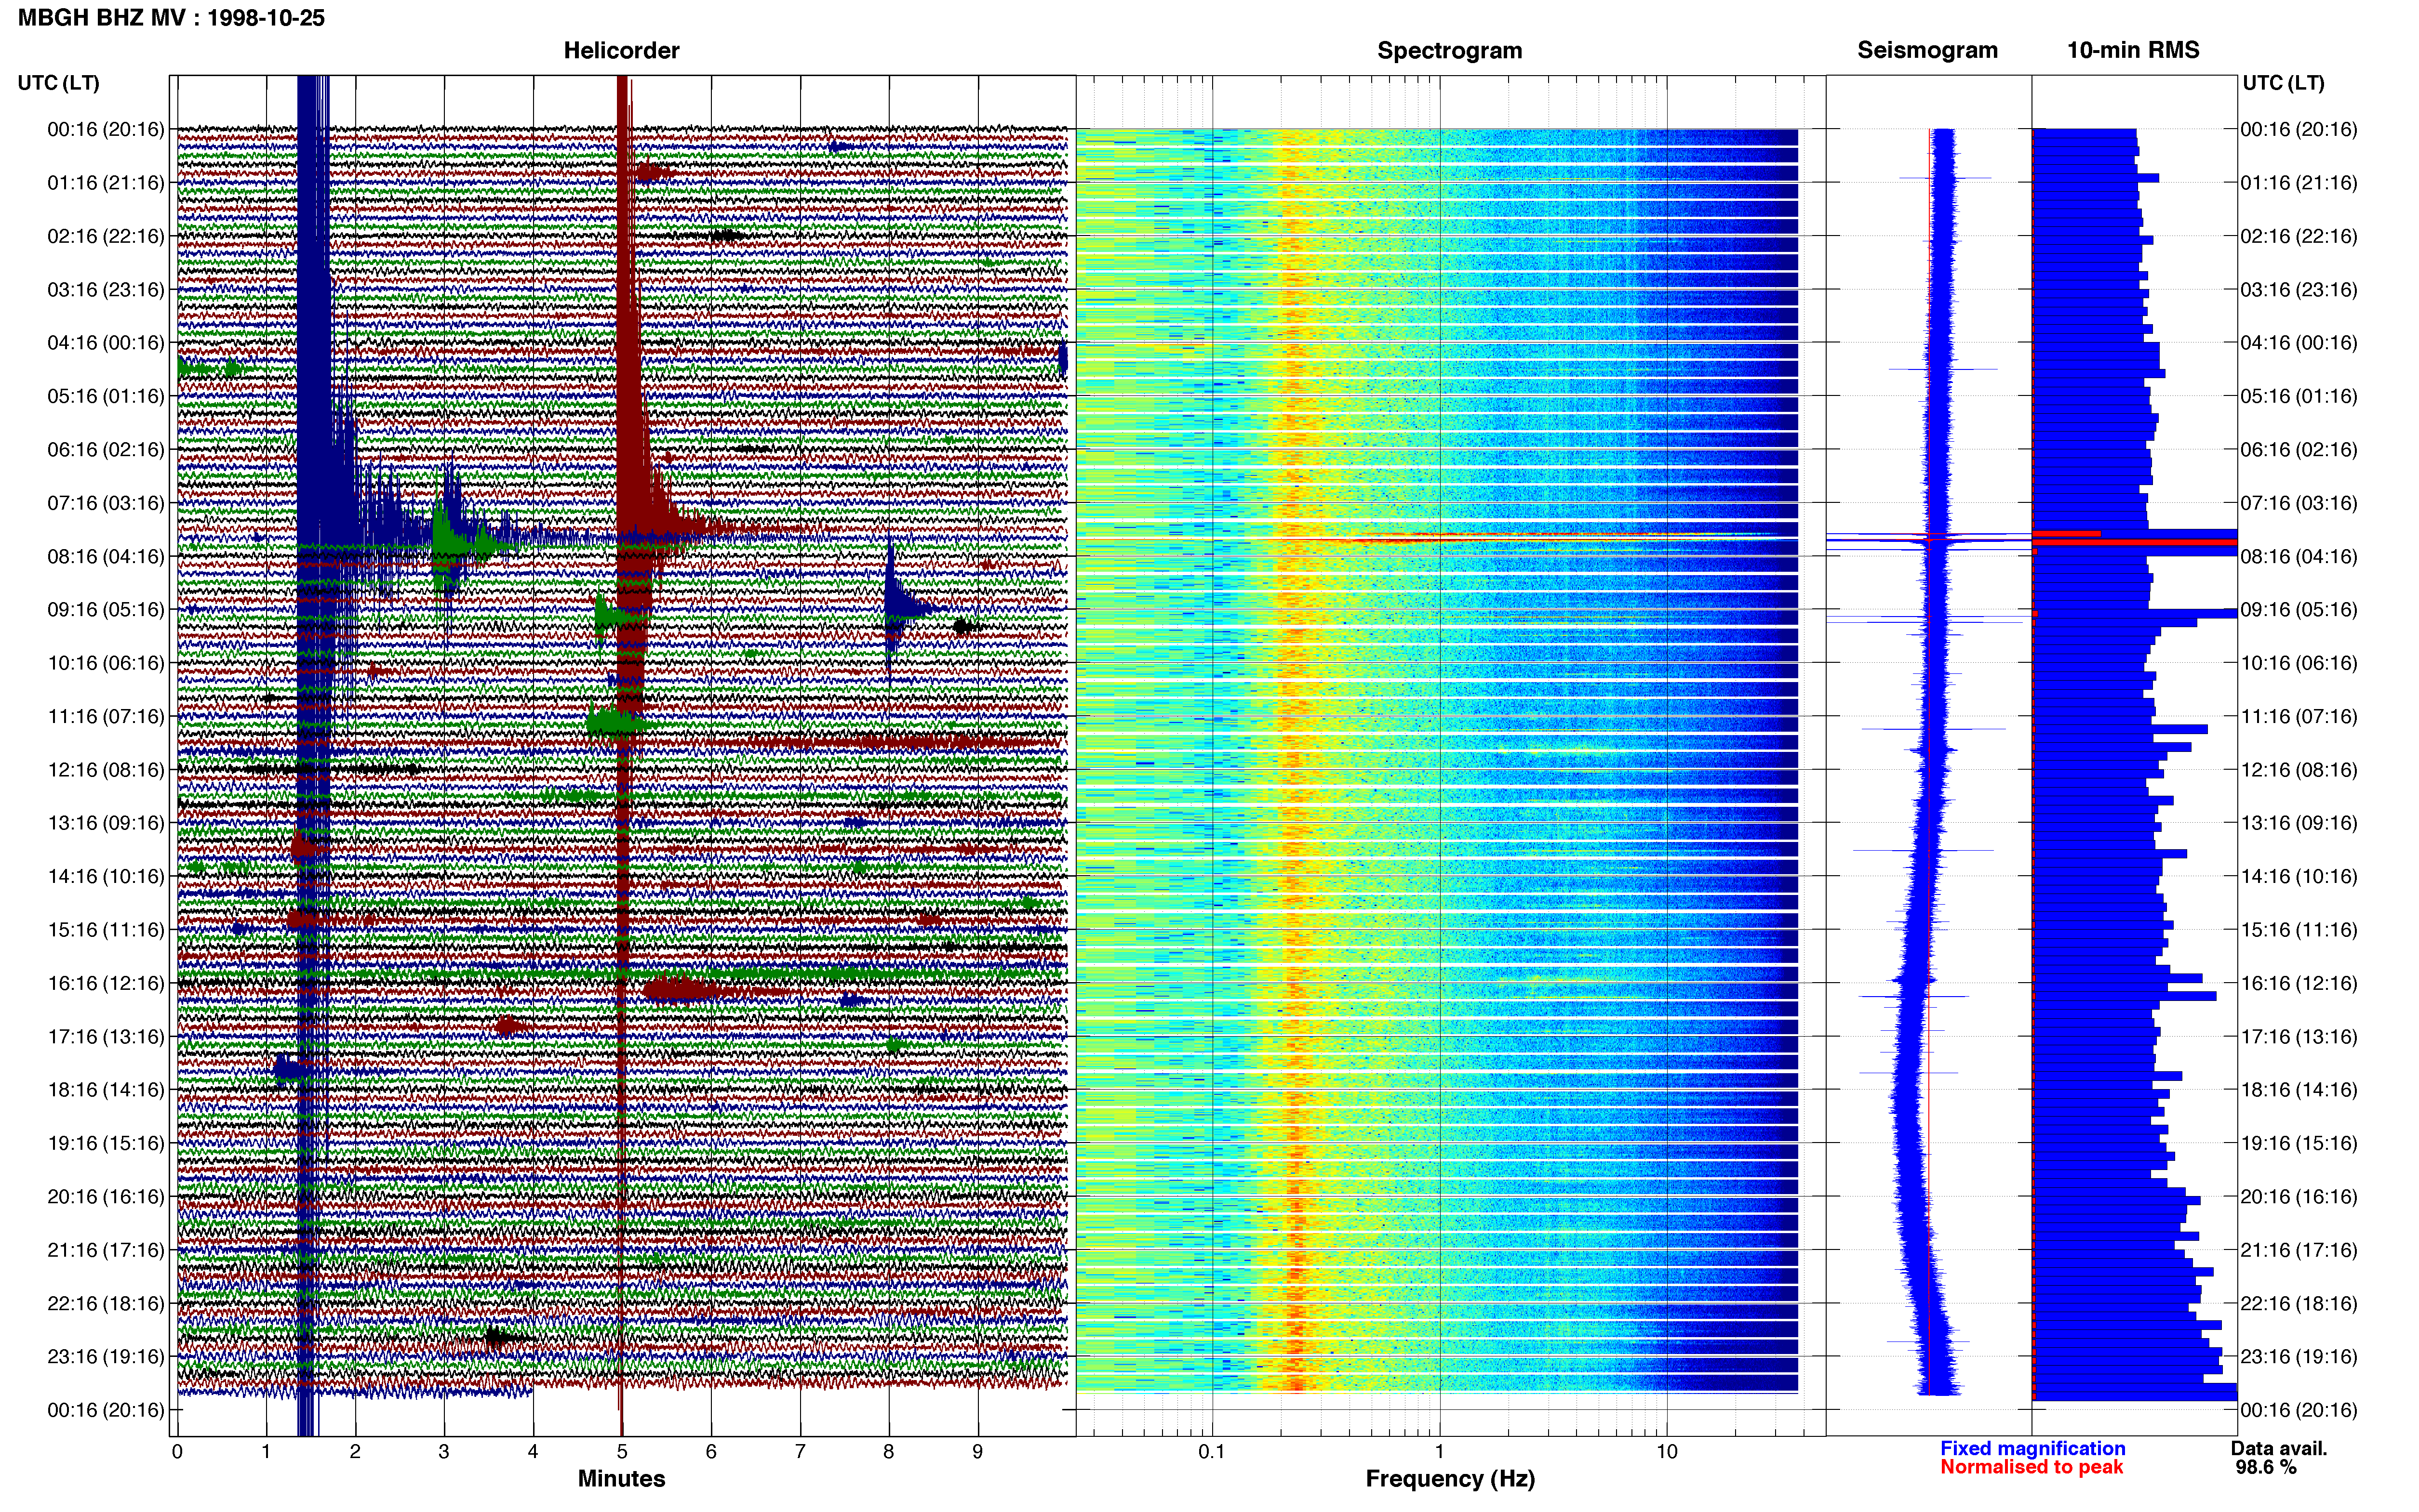Click the '10-min RMS' panel heading
This screenshot has height=1512, width=2419.
(2133, 50)
